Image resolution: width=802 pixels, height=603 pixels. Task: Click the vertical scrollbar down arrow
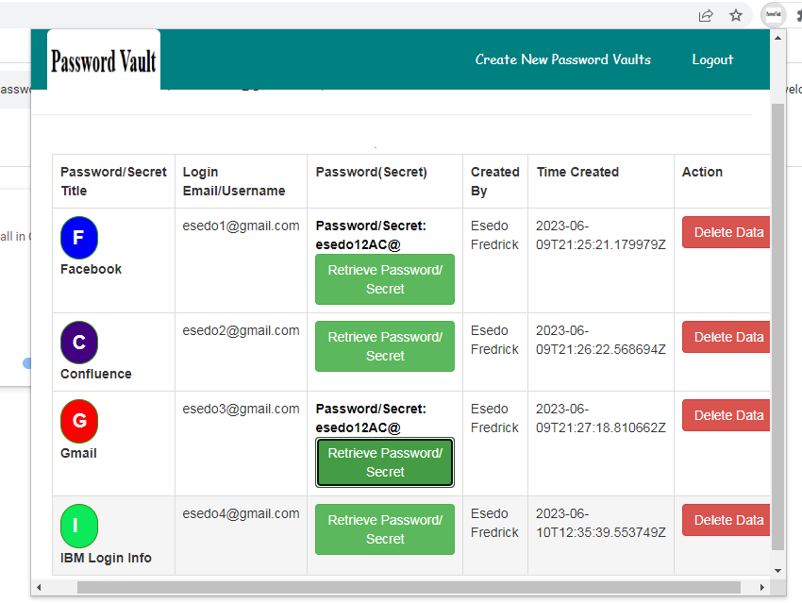tap(778, 571)
